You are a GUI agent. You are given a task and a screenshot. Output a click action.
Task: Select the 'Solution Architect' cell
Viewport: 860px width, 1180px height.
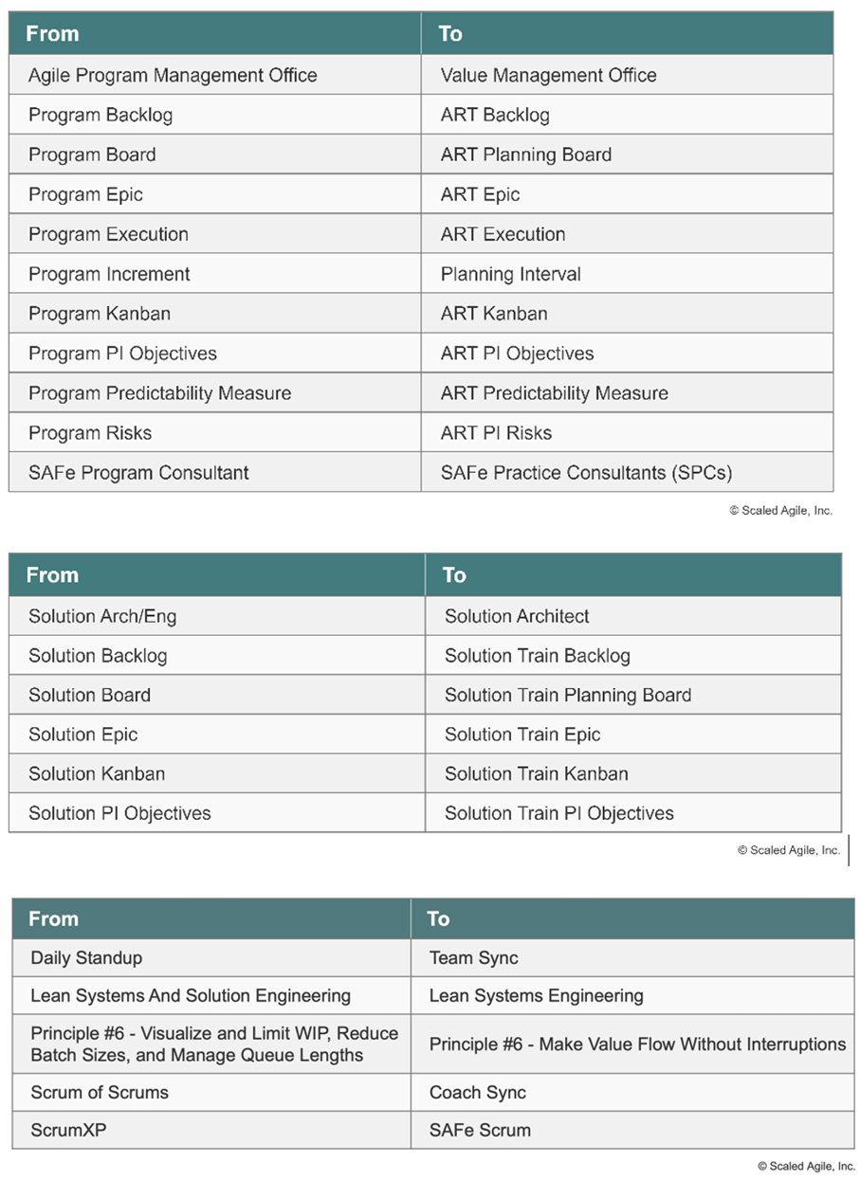633,616
